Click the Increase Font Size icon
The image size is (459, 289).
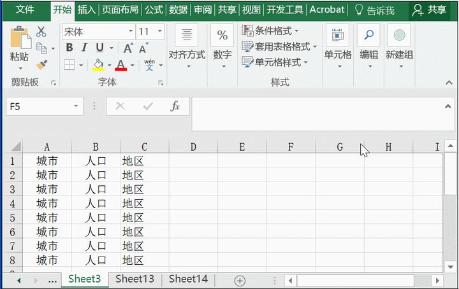[x=128, y=48]
